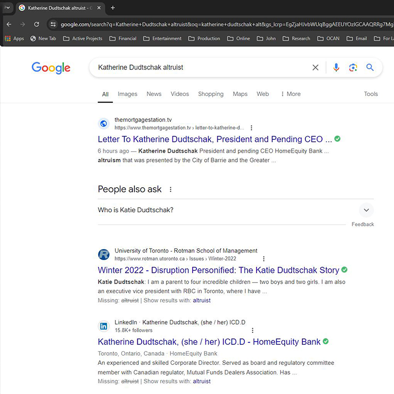Submit search with magnifying glass icon
This screenshot has width=394, height=394.
point(370,67)
